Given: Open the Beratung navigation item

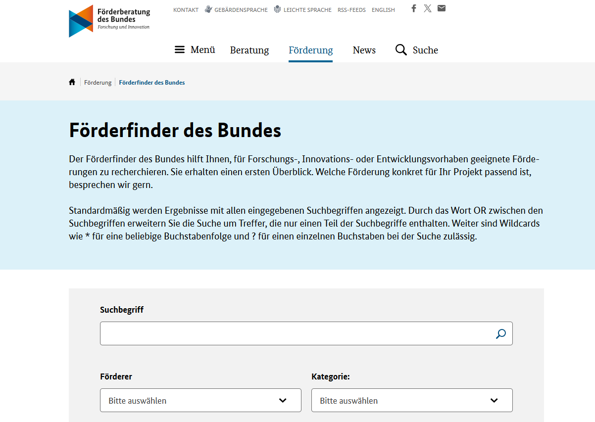Looking at the screenshot, I should (x=249, y=50).
